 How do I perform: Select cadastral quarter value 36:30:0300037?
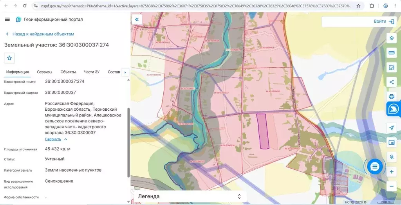[x=60, y=92]
